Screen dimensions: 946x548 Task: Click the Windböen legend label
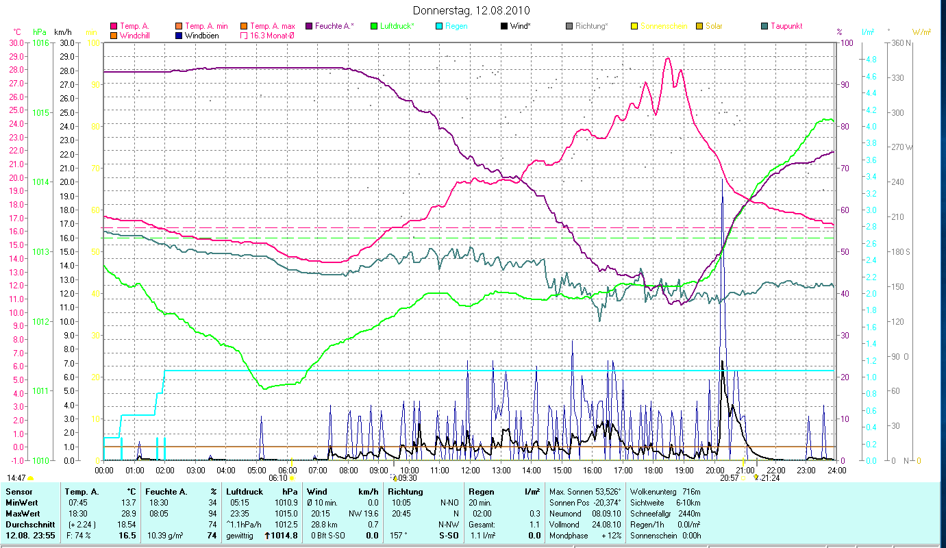202,36
